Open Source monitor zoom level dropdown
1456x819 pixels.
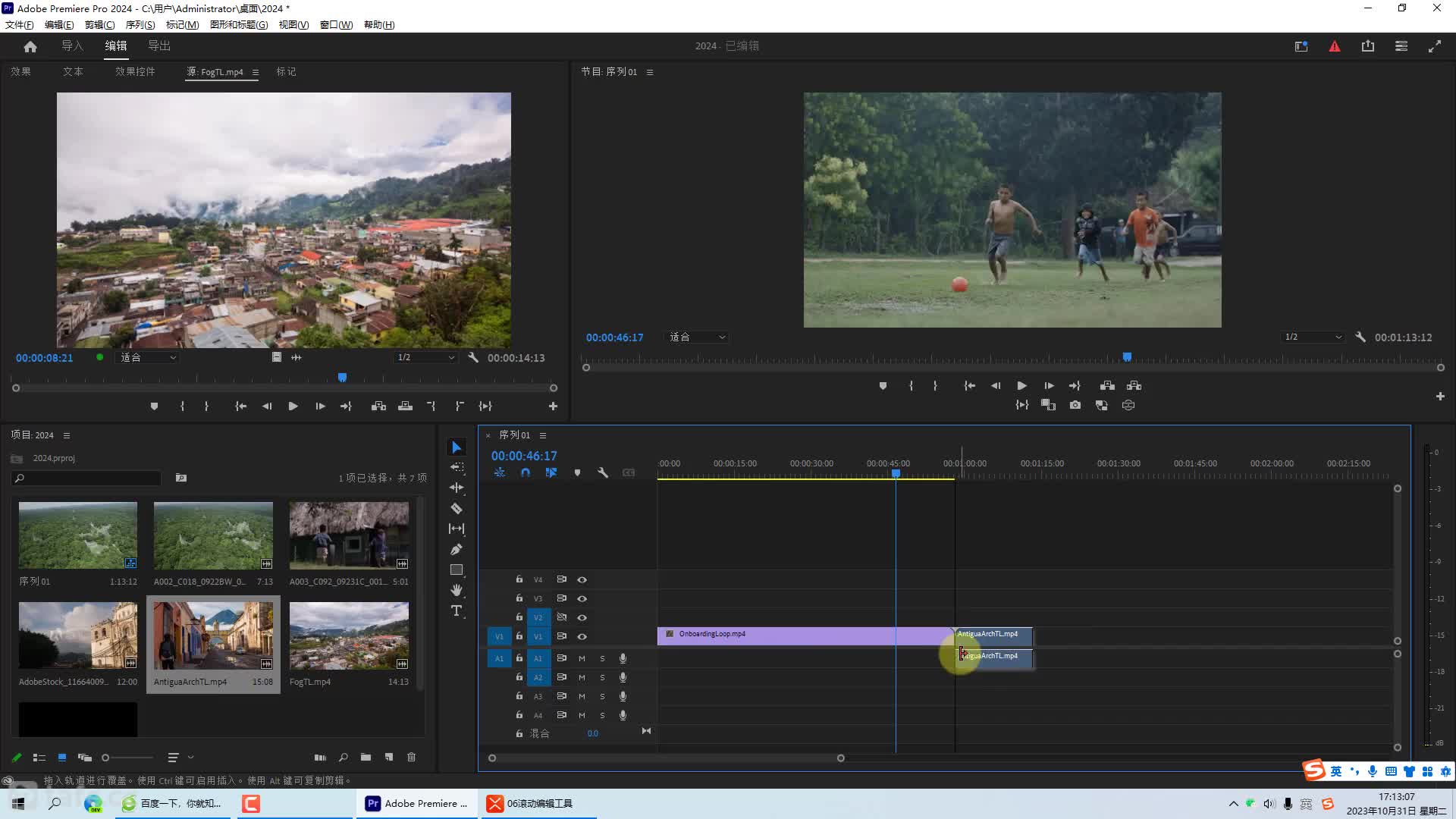147,357
